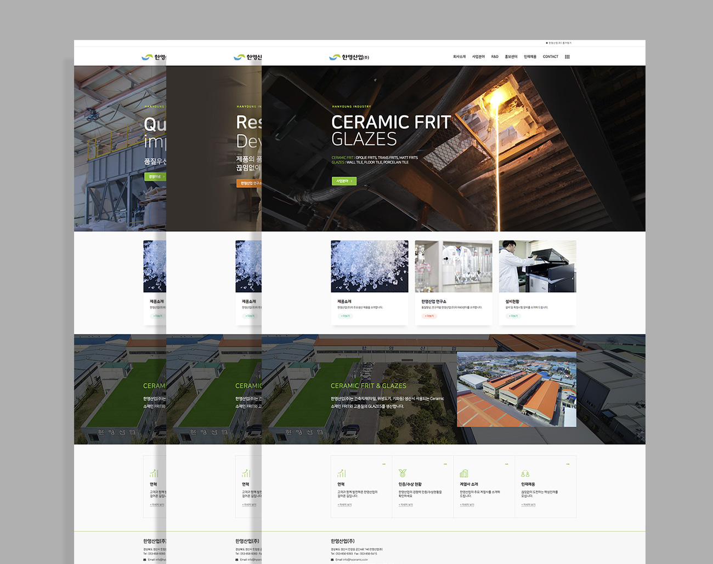713x564 pixels.
Task: Click the orange 한영산업 연구소 button on the middle page
Action: tap(250, 183)
